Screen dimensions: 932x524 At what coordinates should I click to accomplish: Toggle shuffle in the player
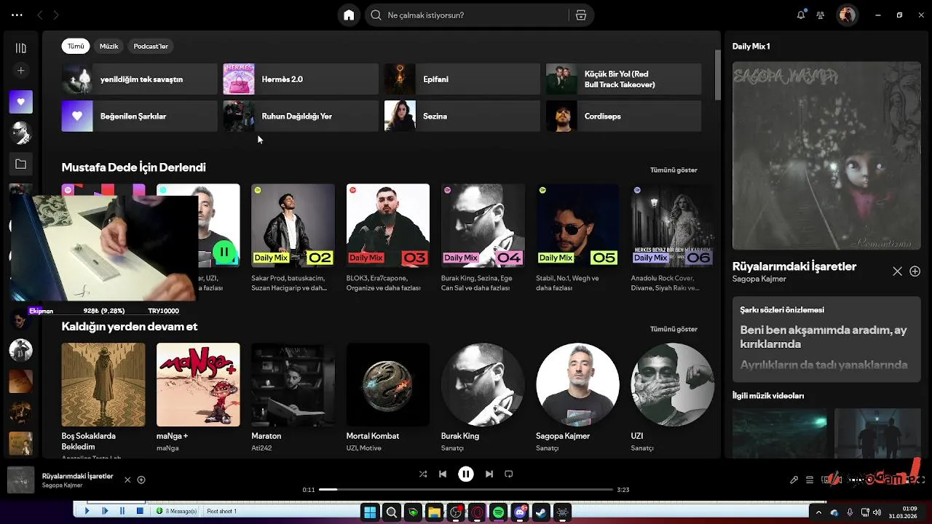coord(423,474)
